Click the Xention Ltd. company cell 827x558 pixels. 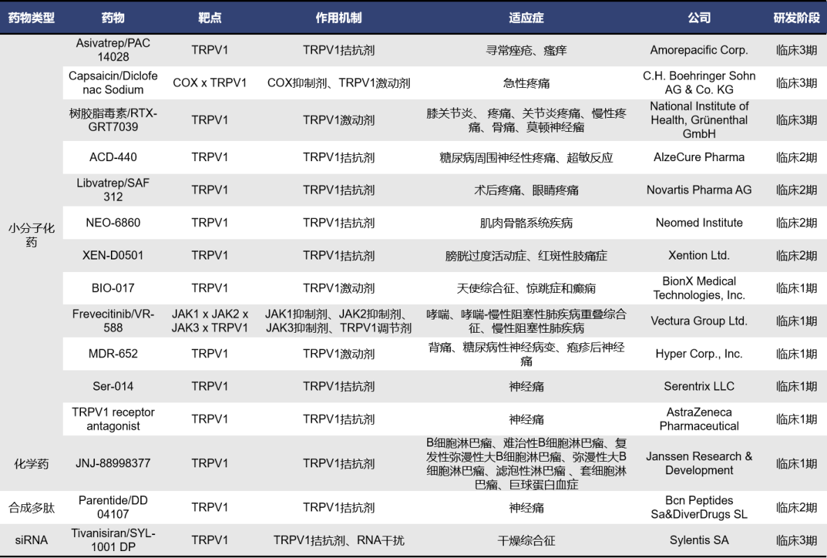tap(699, 255)
